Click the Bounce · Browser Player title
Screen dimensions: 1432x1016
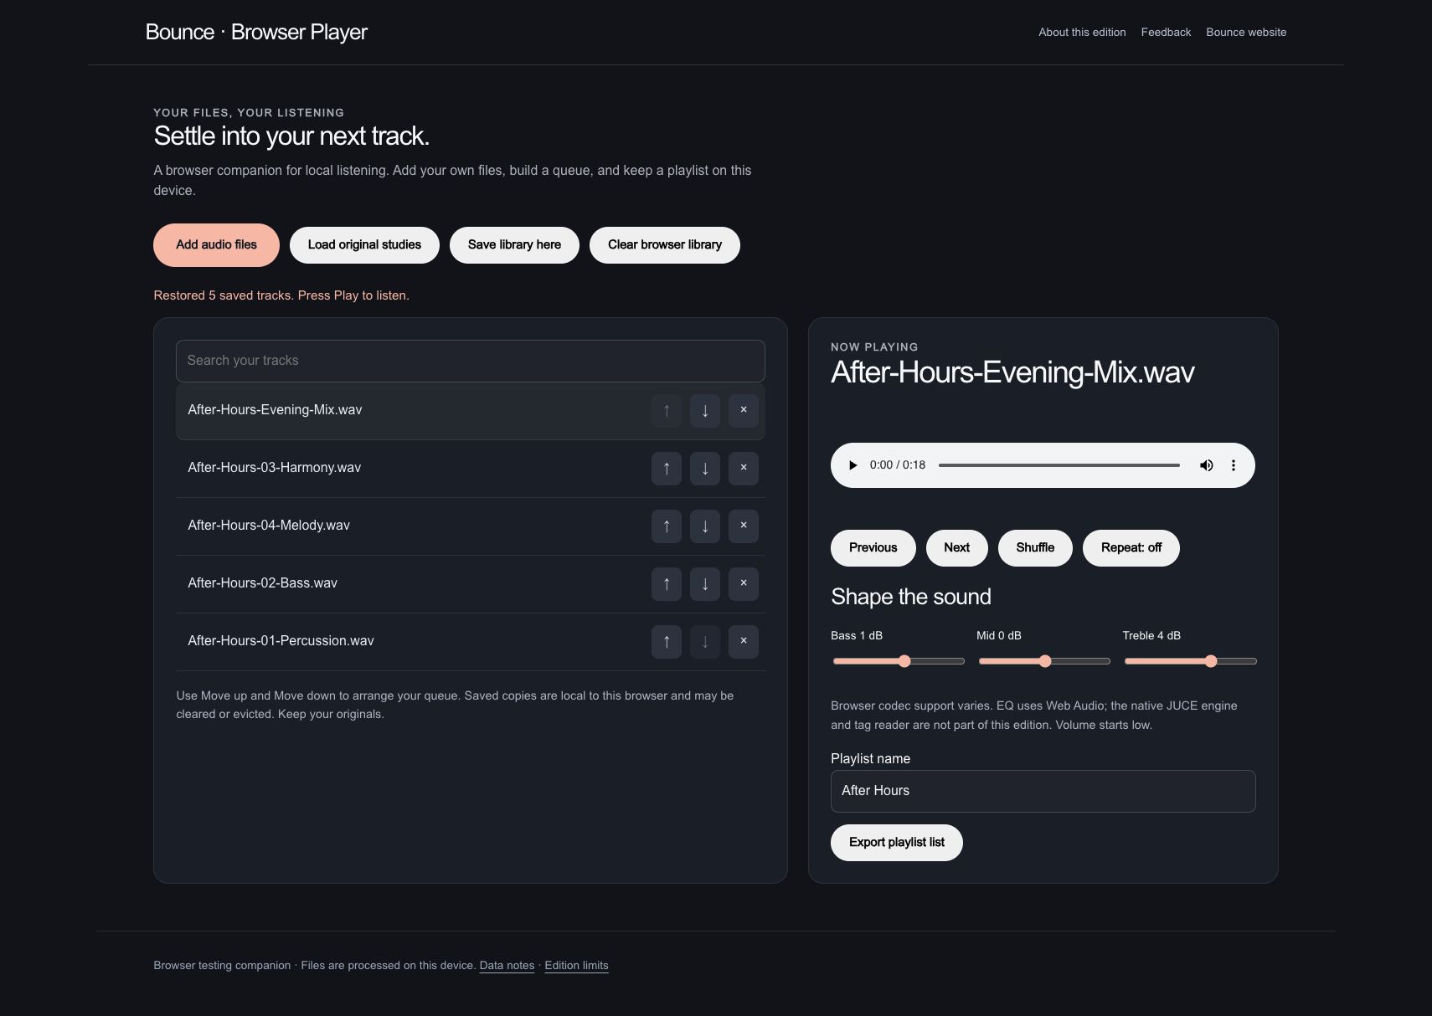pos(256,33)
